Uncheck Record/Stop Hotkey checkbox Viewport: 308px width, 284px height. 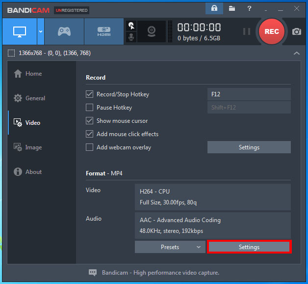click(89, 94)
